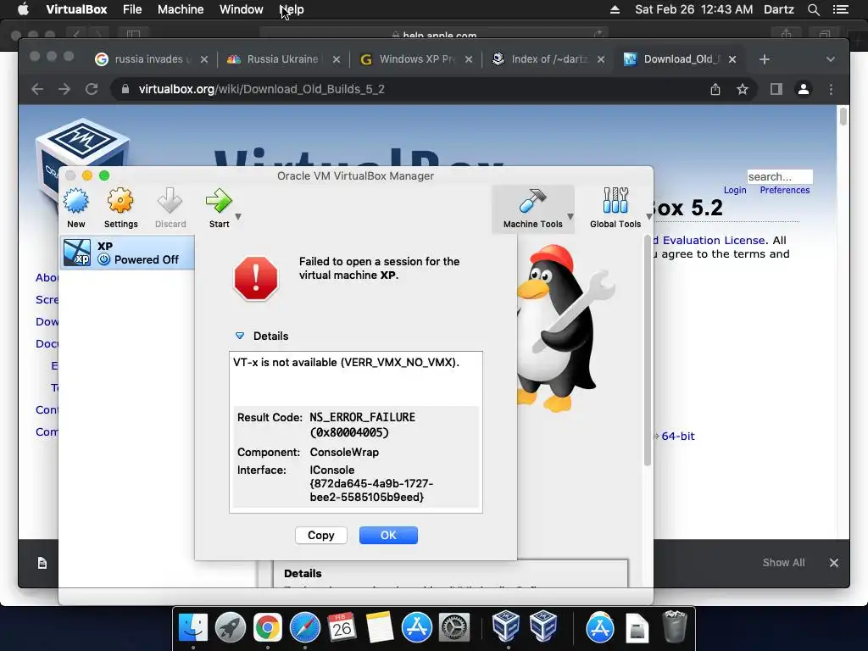Click the red error exclamation icon

256,278
